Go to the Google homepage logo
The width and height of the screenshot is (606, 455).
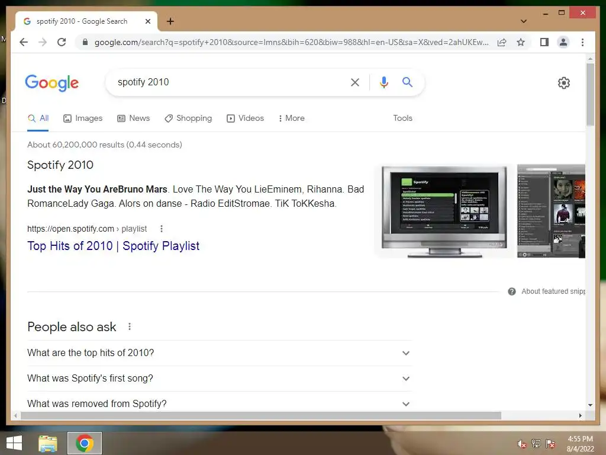(52, 83)
